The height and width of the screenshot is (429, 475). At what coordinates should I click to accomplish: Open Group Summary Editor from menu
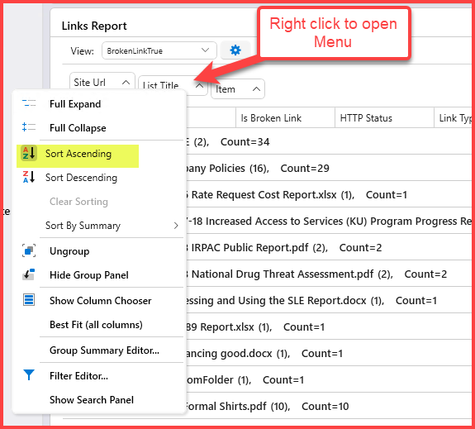(x=104, y=350)
